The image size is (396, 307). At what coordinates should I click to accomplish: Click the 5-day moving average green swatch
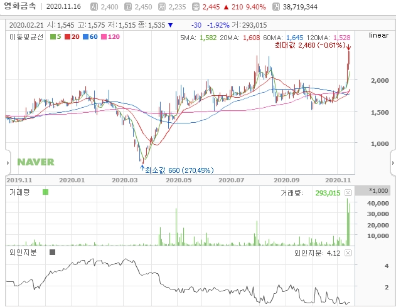[53, 37]
